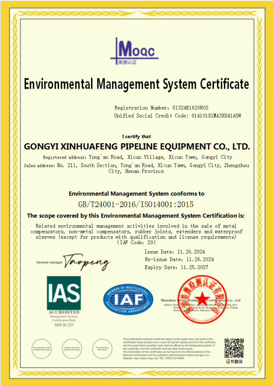Click the 美澳认证 text under the logo
The width and height of the screenshot is (274, 386).
pyautogui.click(x=127, y=62)
